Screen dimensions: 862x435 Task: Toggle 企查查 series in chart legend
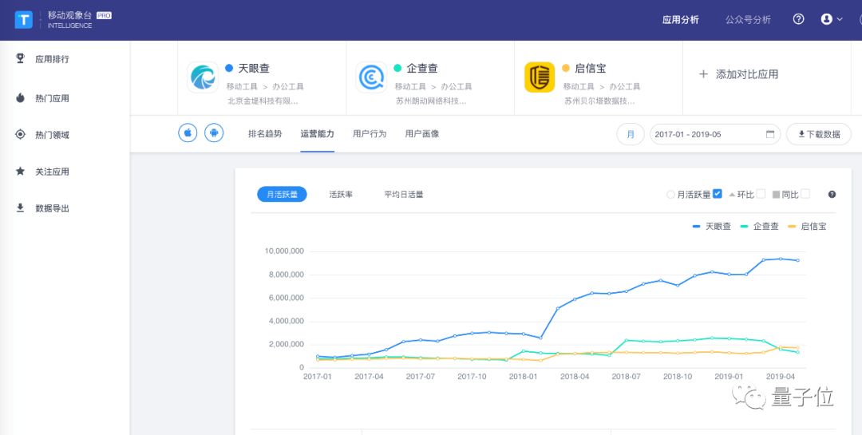tap(759, 226)
